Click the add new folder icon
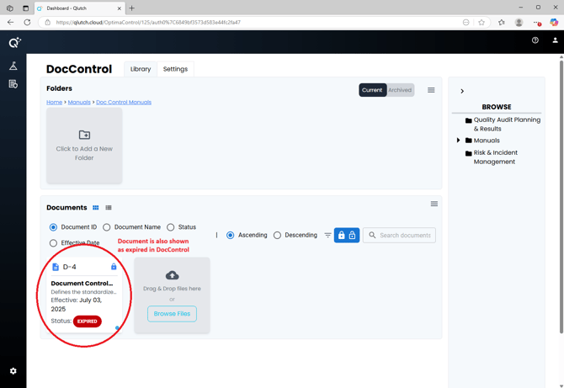The width and height of the screenshot is (564, 388). pyautogui.click(x=84, y=135)
